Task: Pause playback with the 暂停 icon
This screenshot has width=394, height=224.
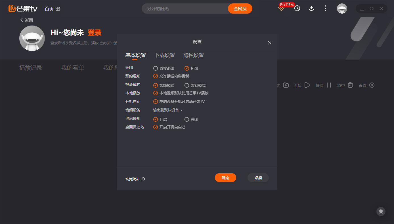Action: point(329,85)
